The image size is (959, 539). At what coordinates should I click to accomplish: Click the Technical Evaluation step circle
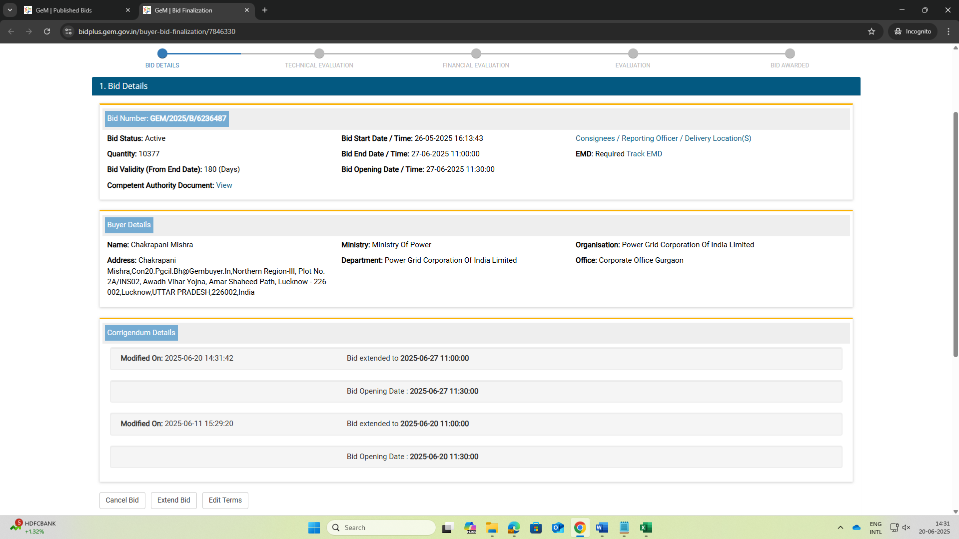point(319,53)
